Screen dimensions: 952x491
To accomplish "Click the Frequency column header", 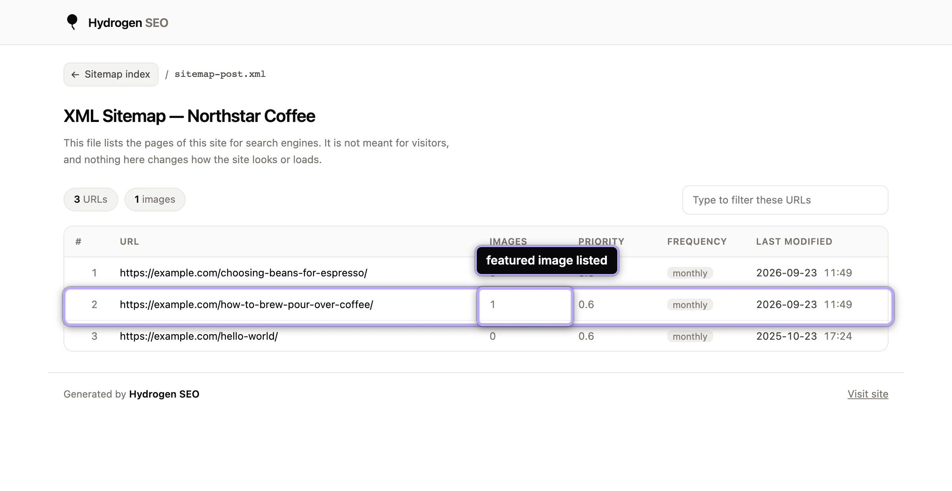I will [697, 242].
